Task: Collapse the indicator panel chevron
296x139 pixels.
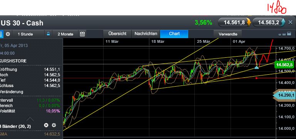Action: pos(30,119)
